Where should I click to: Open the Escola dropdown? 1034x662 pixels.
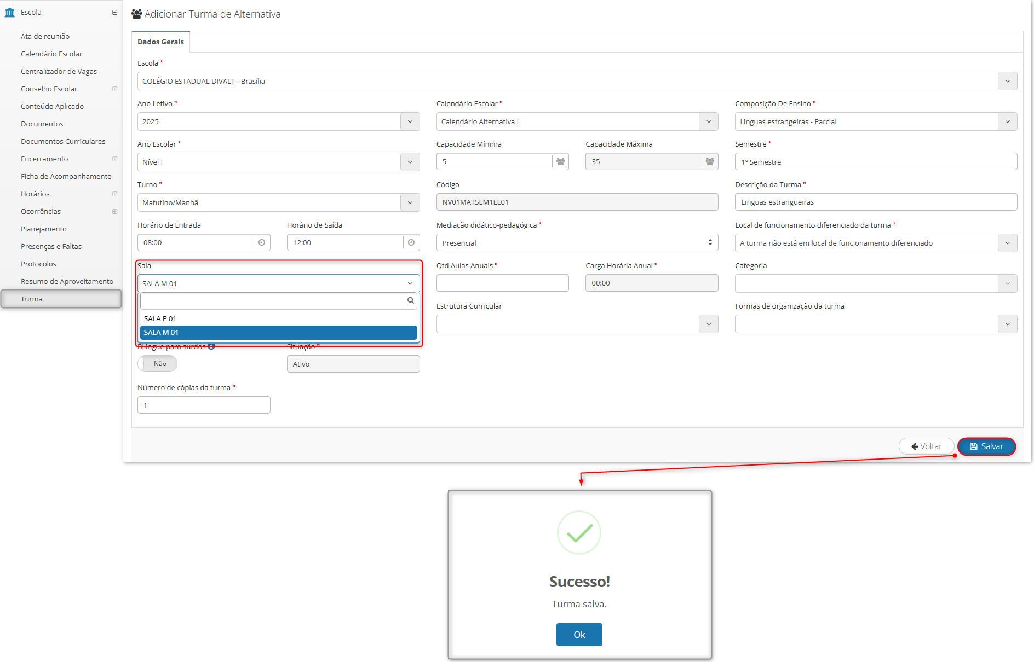(577, 82)
